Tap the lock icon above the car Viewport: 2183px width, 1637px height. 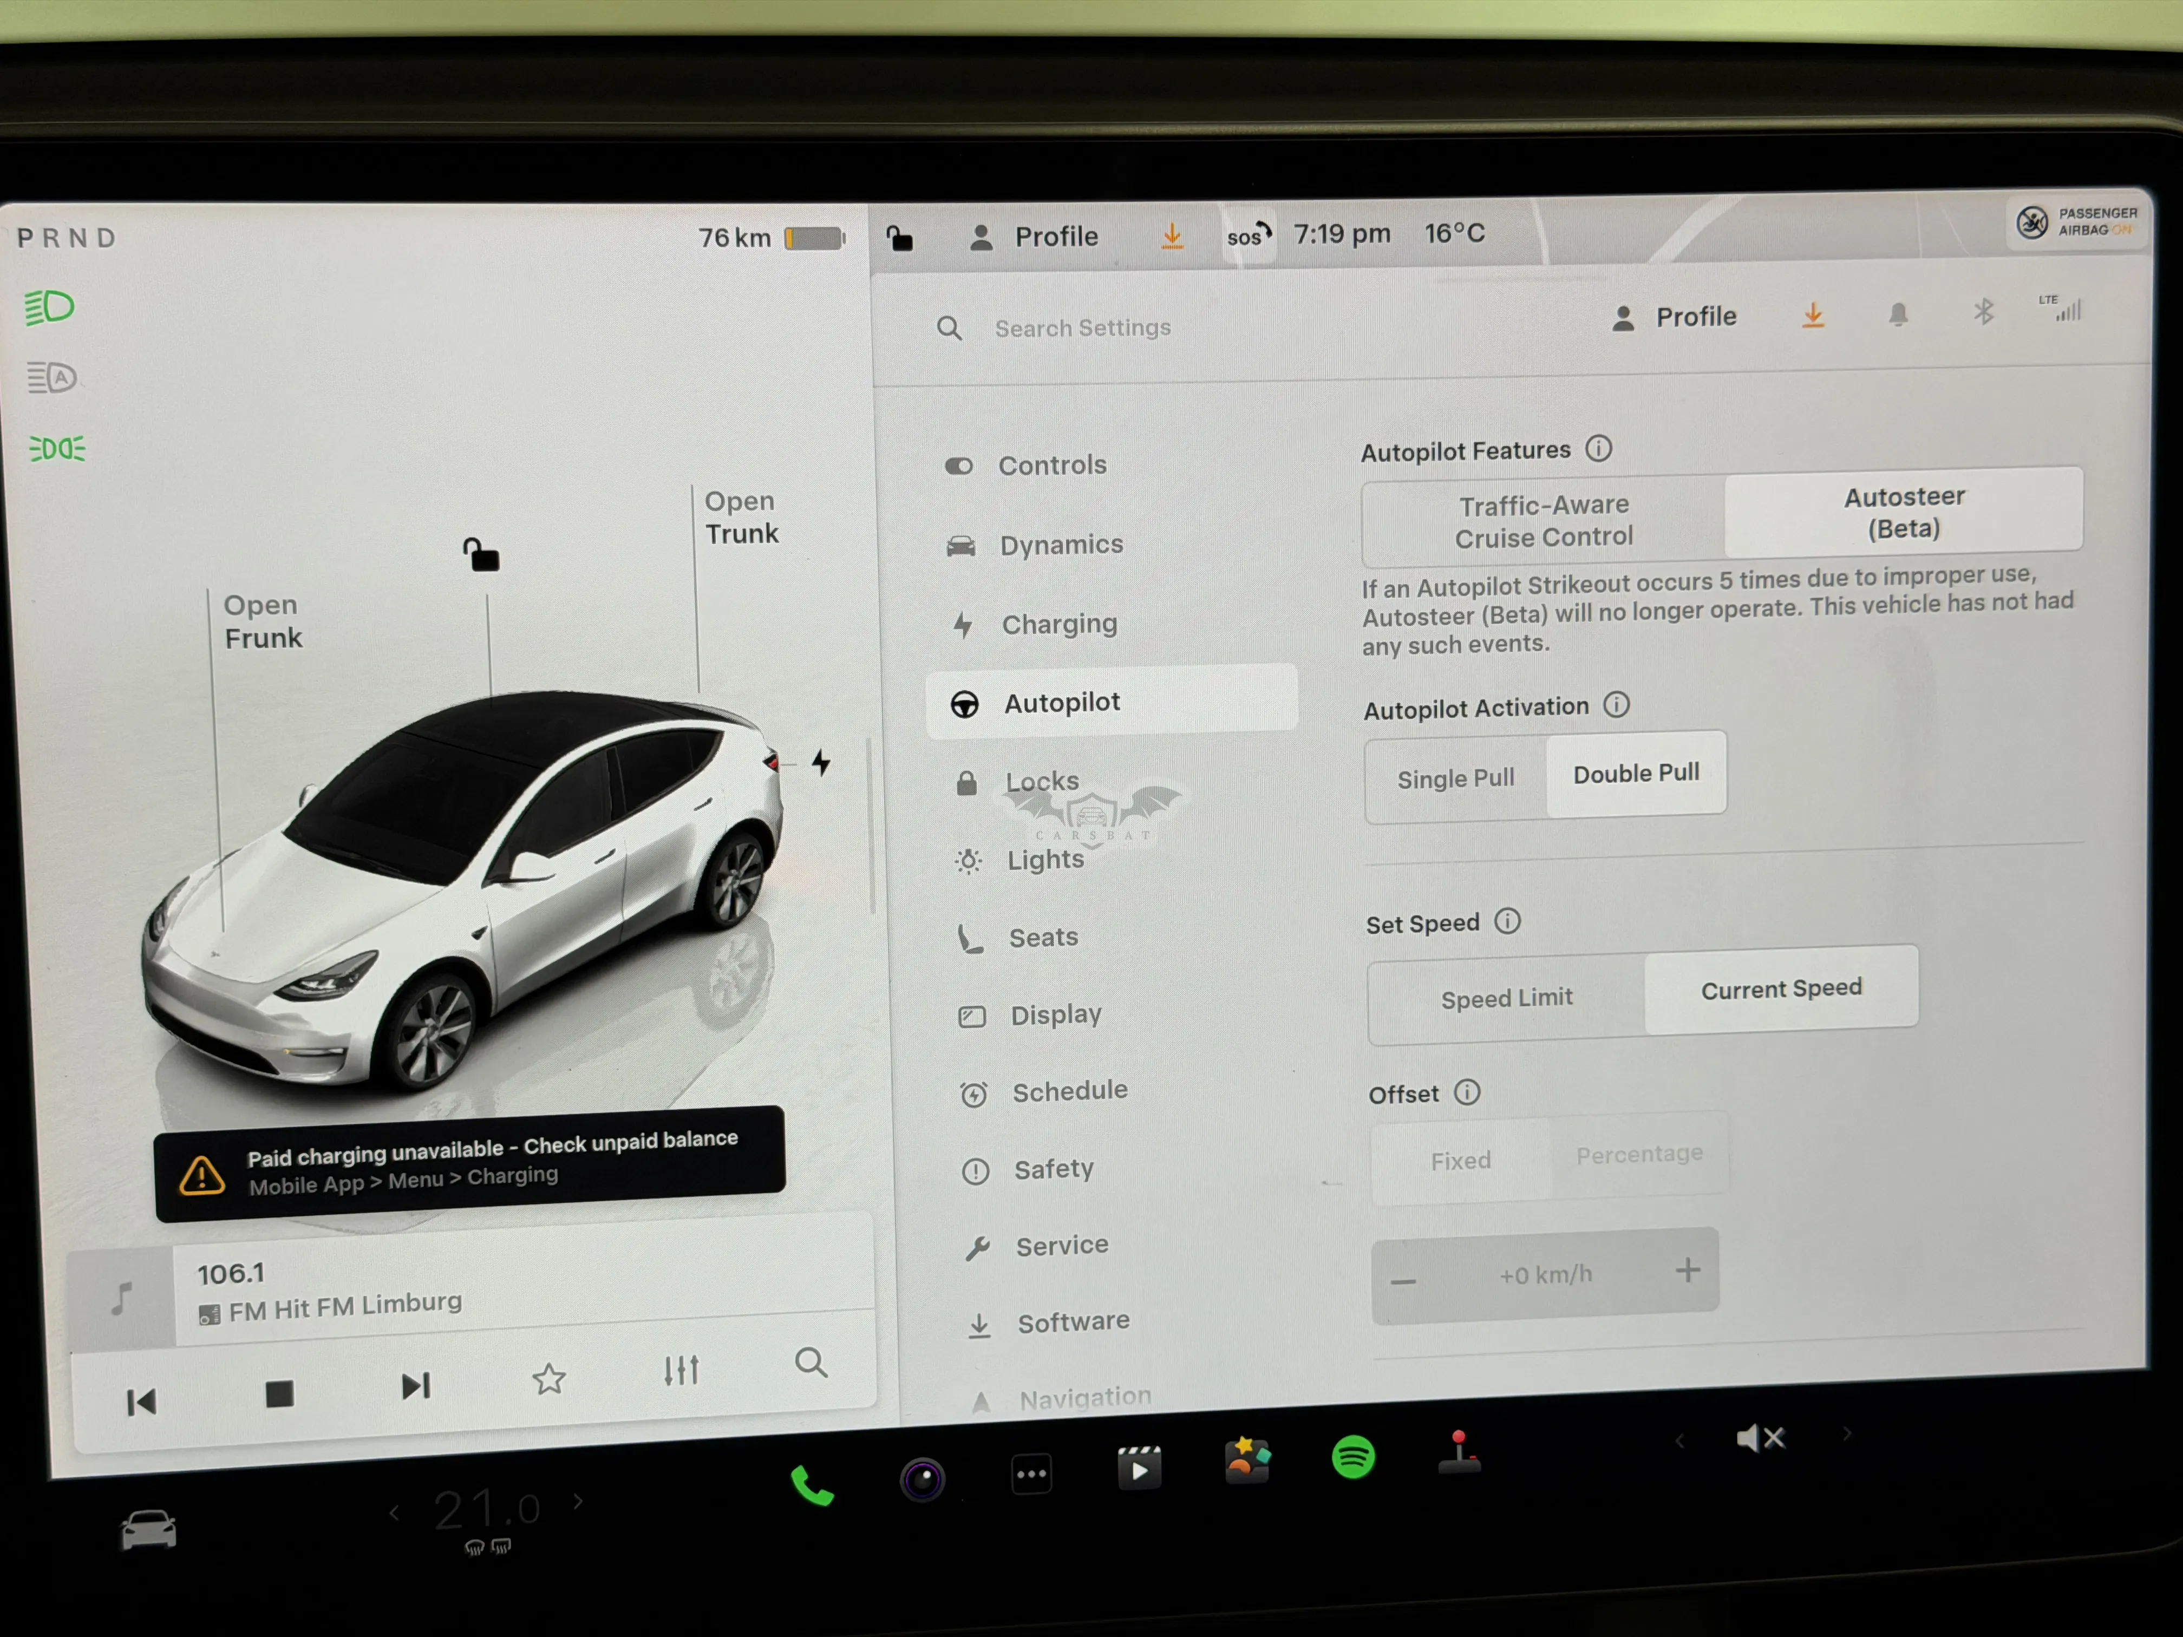pyautogui.click(x=482, y=554)
